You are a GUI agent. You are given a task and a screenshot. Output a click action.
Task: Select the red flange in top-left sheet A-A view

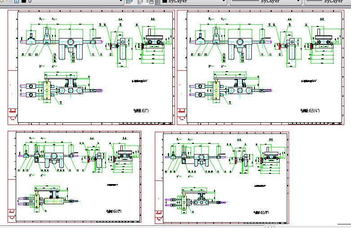coord(111,46)
